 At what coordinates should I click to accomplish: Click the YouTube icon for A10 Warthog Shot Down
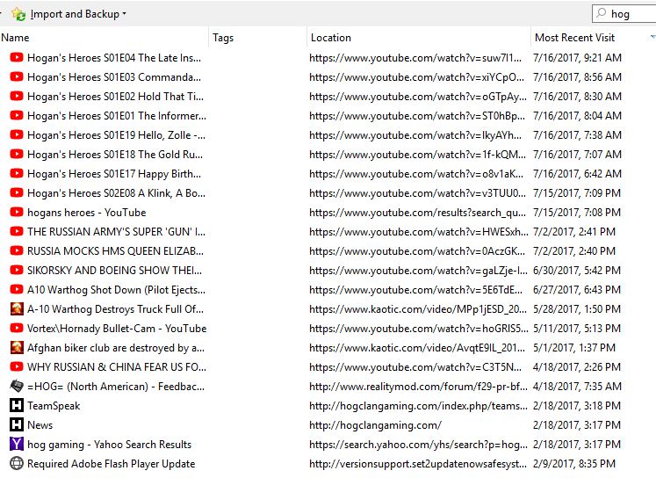click(17, 289)
